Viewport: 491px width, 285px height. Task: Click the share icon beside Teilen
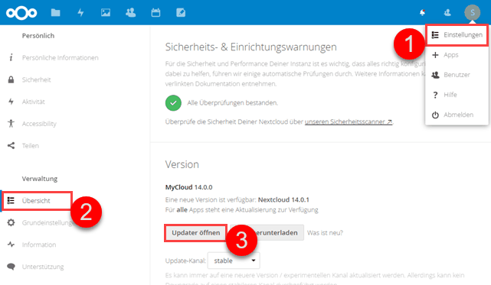point(11,145)
